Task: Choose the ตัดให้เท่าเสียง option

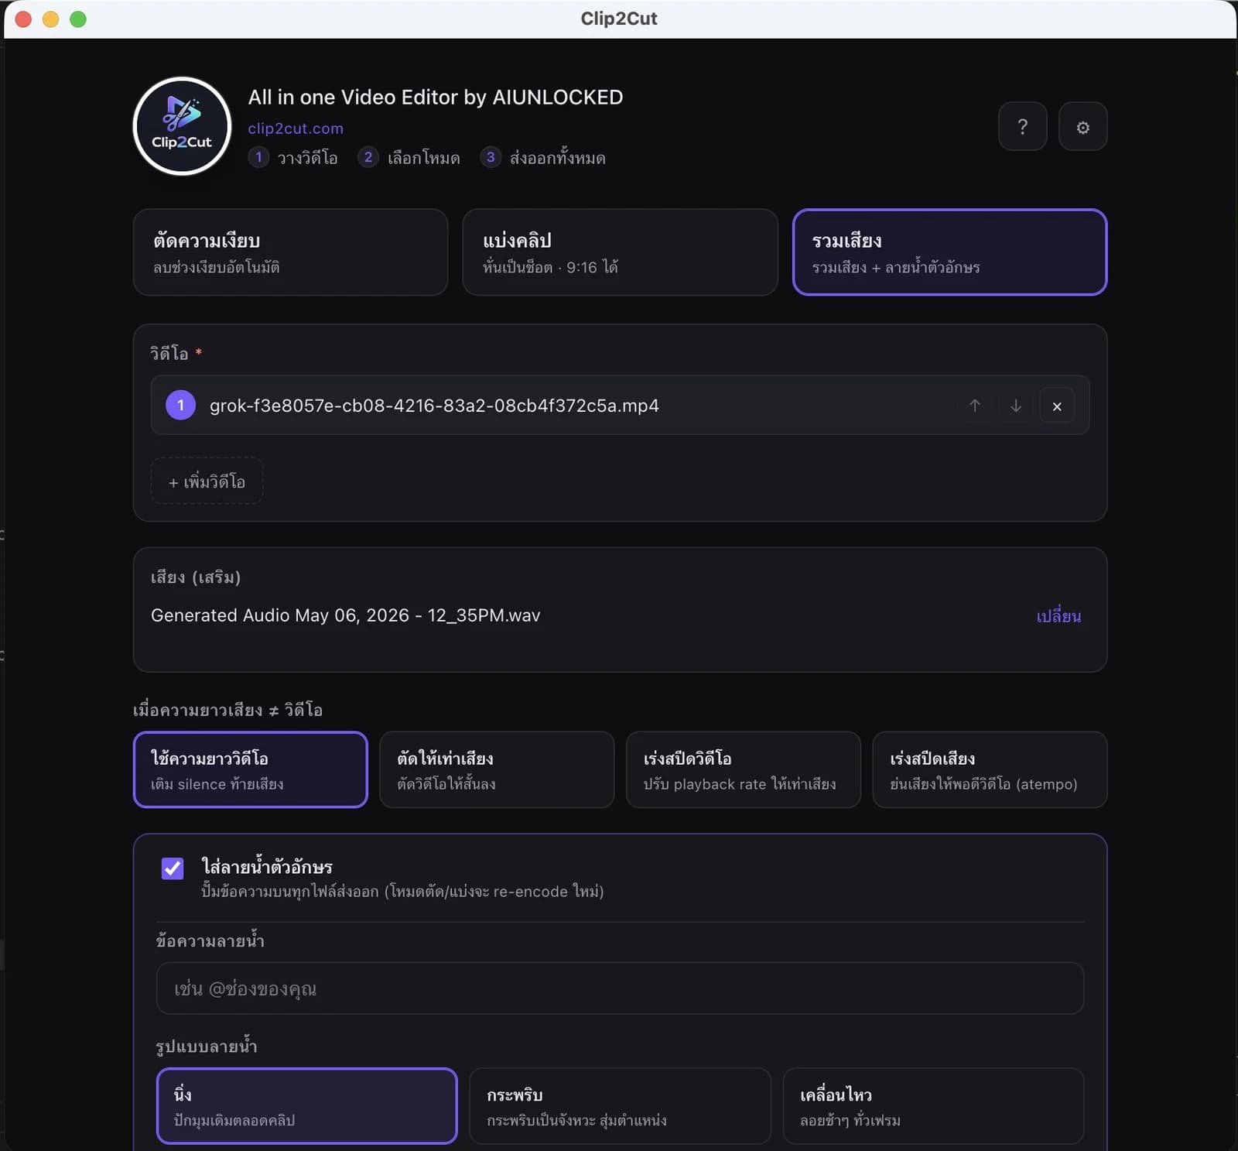Action: 497,769
